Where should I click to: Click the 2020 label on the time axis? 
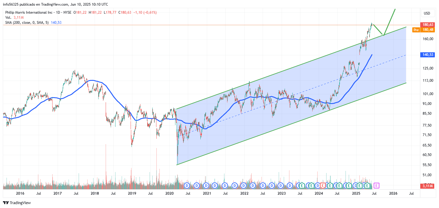coord(169,193)
